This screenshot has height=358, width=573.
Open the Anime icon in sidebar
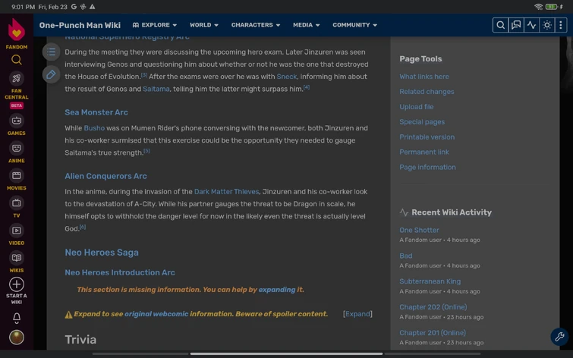[x=17, y=148]
